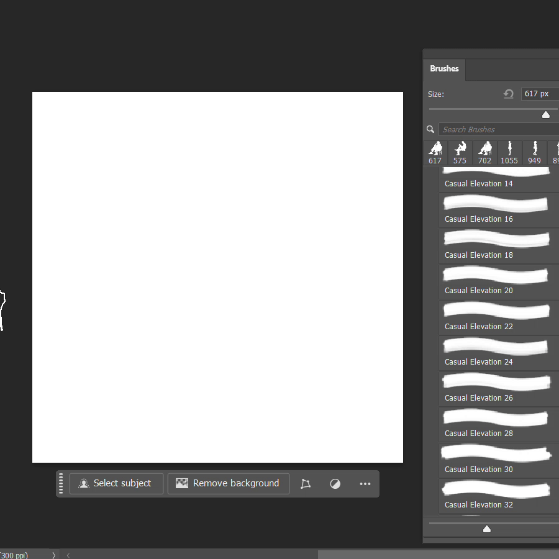Click the transform image icon in taskbar
The height and width of the screenshot is (559, 559).
[x=305, y=484]
